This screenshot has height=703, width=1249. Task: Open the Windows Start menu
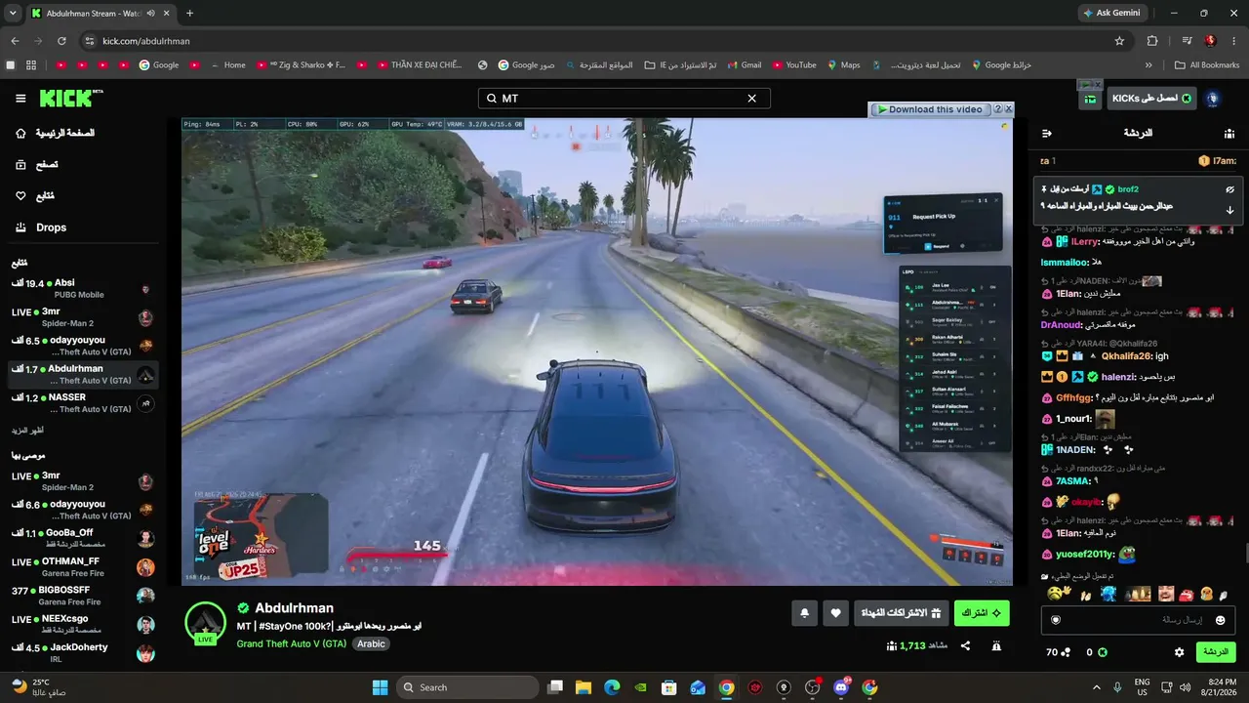[381, 687]
